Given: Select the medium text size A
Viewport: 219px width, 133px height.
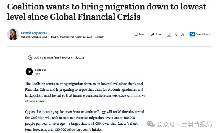Looking at the screenshot, I should pos(176,35).
